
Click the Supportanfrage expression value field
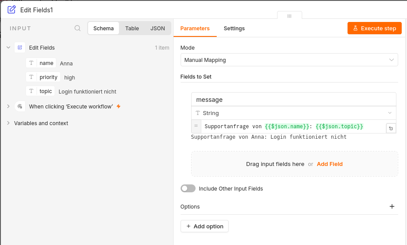click(293, 126)
